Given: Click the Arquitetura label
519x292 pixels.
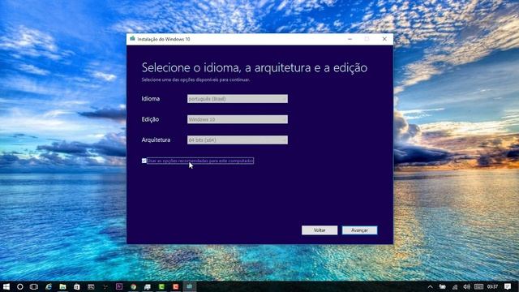Looking at the screenshot, I should point(156,140).
